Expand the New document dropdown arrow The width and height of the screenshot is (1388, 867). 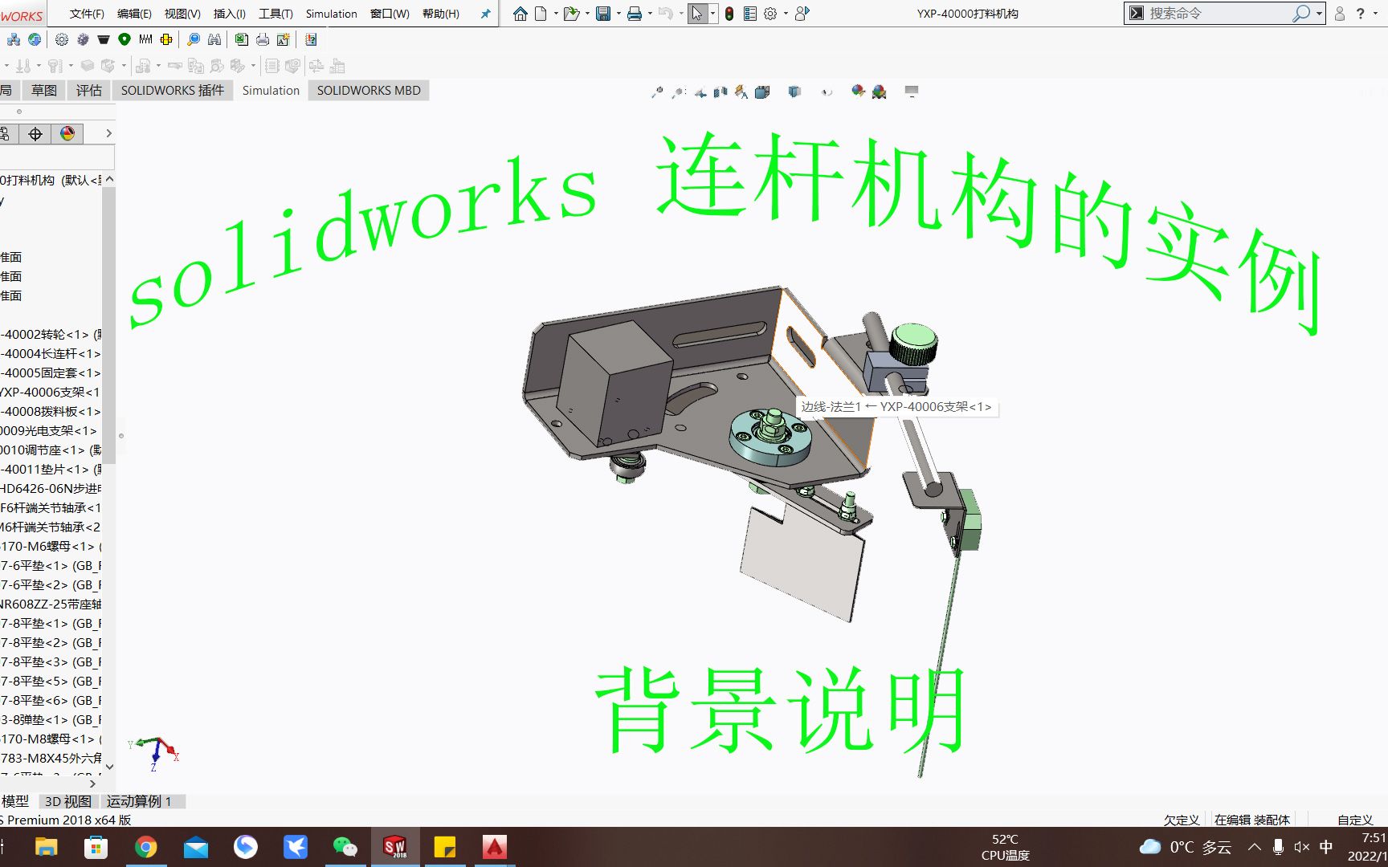point(555,14)
